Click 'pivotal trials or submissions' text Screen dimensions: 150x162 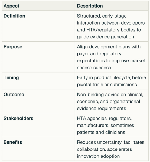pos(107,85)
